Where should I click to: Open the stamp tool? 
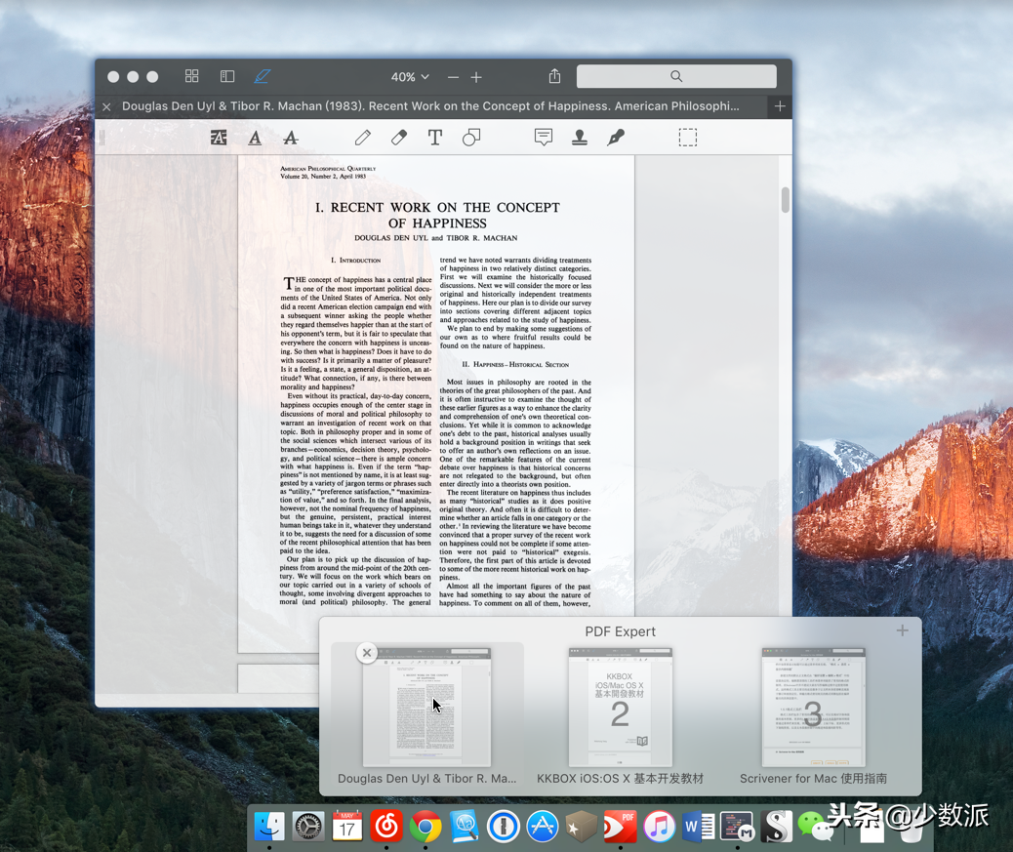[580, 137]
